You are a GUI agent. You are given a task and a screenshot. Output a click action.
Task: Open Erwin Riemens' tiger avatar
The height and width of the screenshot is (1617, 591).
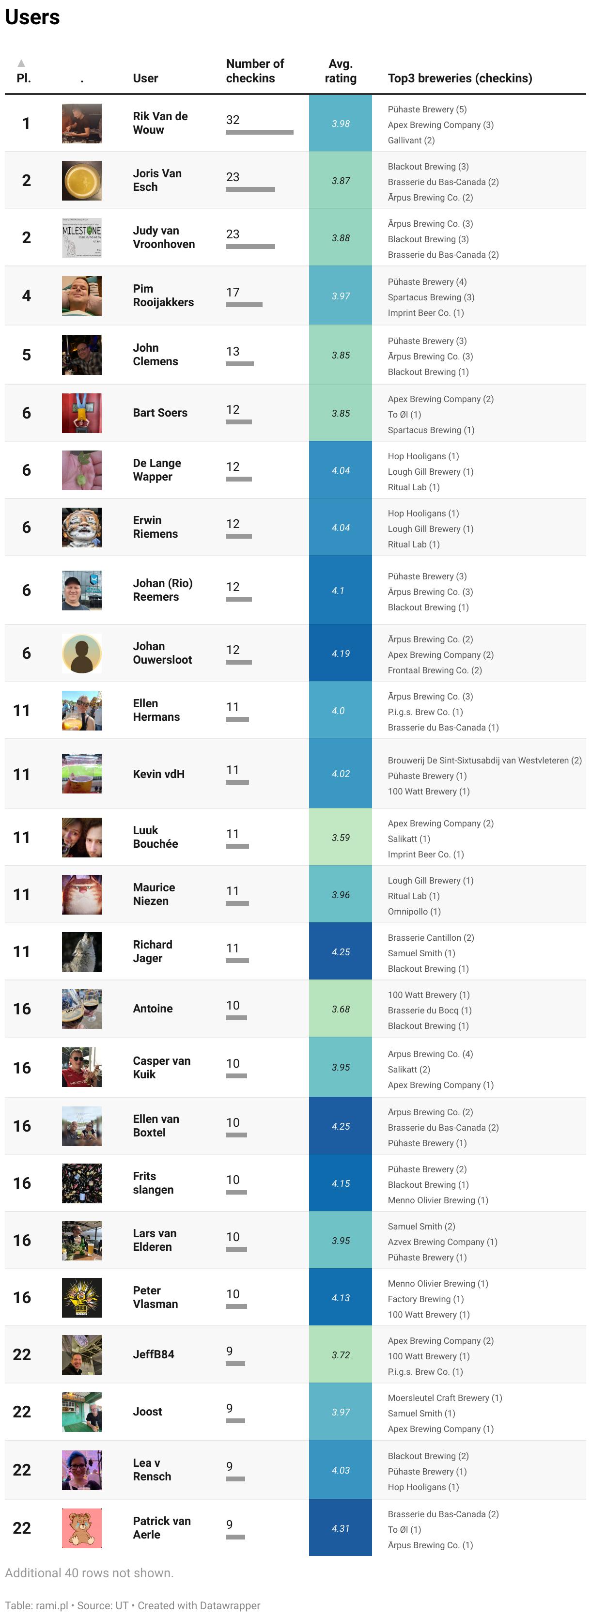tap(82, 528)
